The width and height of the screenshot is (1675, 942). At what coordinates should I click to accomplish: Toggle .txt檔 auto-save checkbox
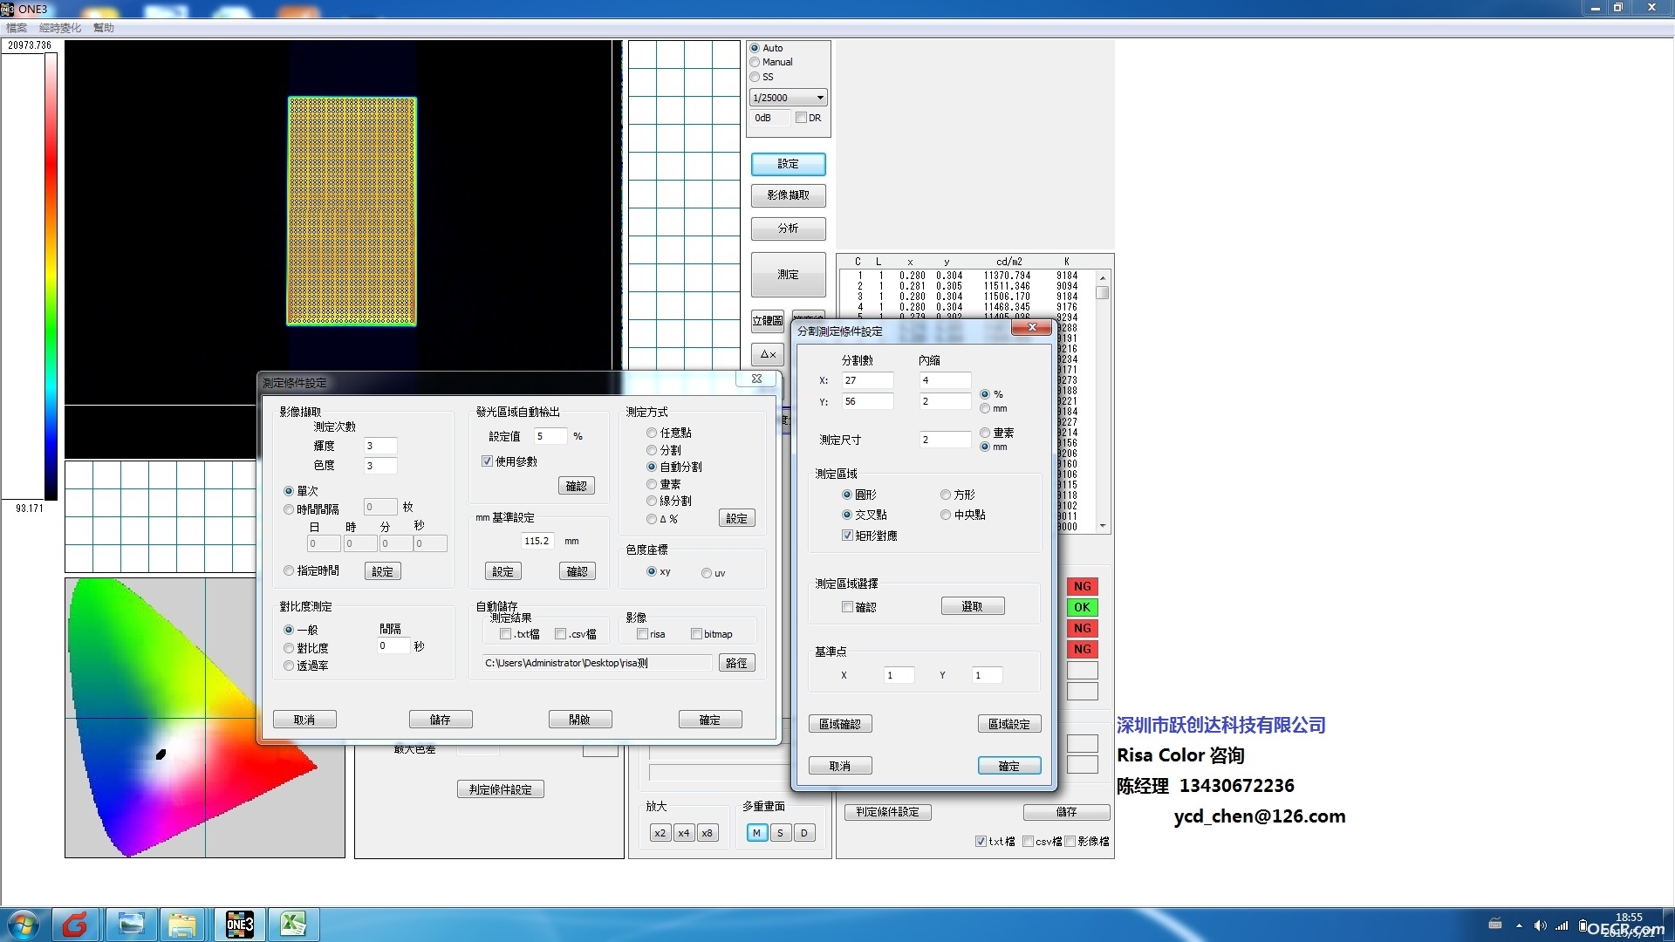click(506, 634)
